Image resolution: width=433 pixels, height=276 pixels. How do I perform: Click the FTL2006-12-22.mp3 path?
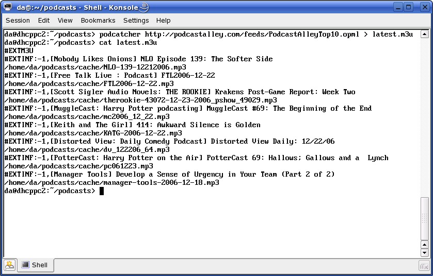click(89, 84)
